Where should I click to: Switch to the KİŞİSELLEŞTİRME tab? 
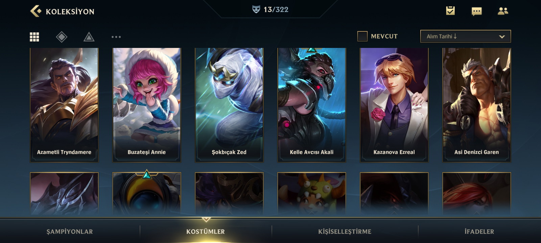point(345,232)
